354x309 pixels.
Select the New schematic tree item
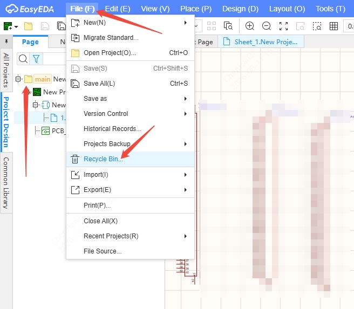point(54,105)
